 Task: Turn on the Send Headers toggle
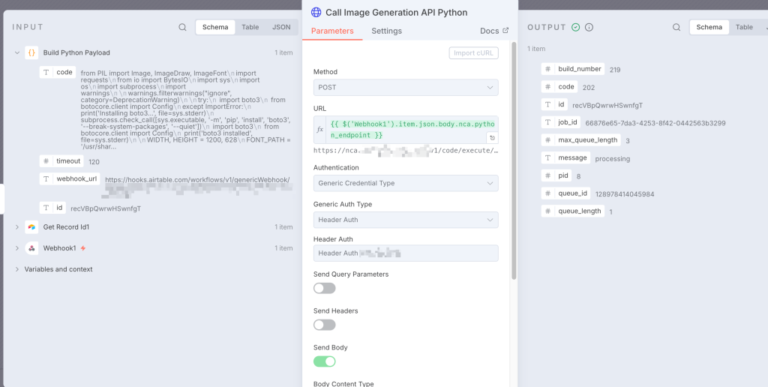tap(324, 325)
